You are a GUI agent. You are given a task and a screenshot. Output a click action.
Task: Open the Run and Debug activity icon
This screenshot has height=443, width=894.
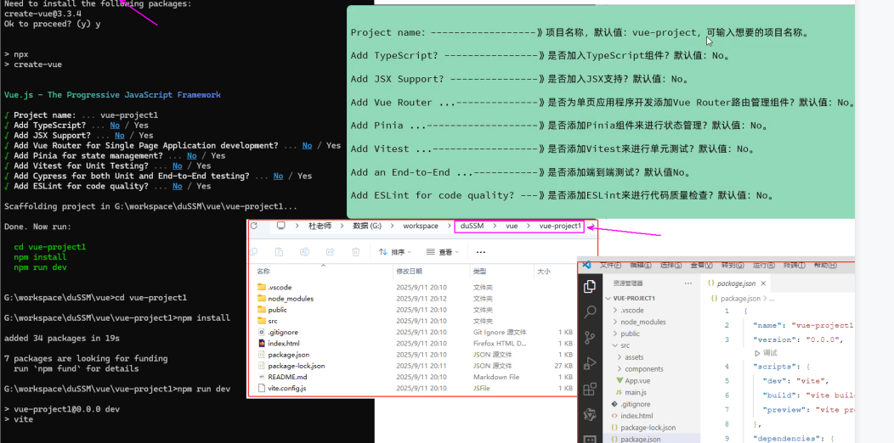tap(591, 363)
